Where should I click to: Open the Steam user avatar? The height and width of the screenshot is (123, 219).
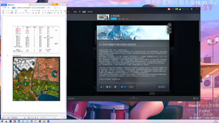coord(180,9)
